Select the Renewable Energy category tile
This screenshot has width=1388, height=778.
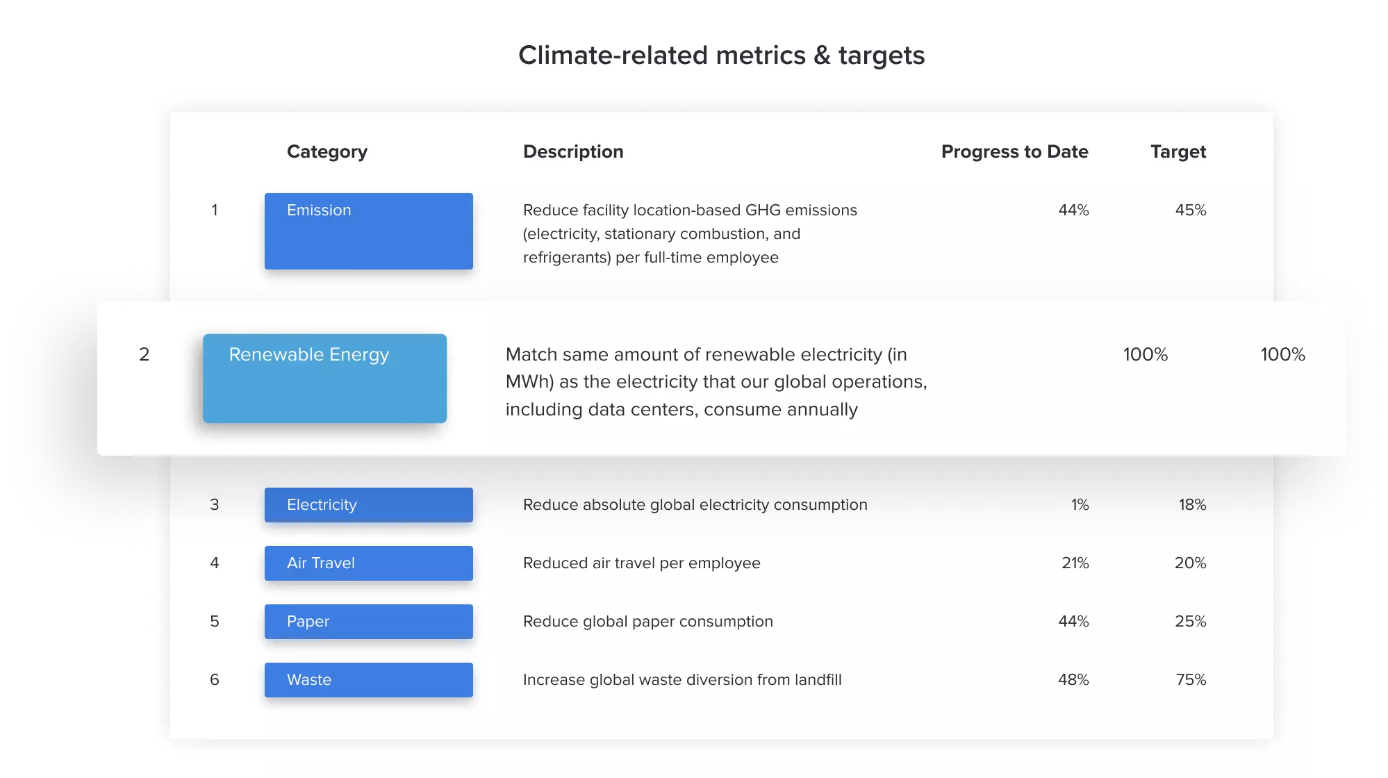tap(324, 378)
